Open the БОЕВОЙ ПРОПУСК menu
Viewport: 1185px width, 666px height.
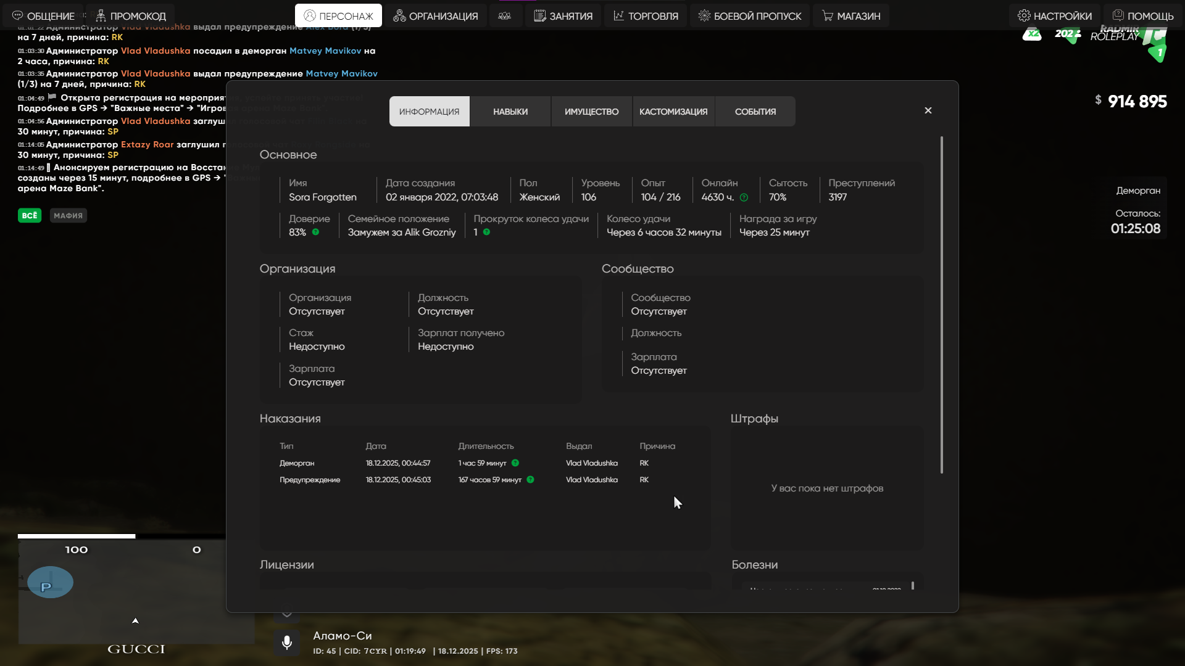point(749,16)
